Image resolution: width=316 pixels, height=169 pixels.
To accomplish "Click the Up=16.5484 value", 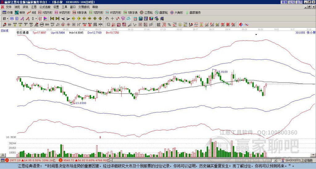I will coord(58,32).
